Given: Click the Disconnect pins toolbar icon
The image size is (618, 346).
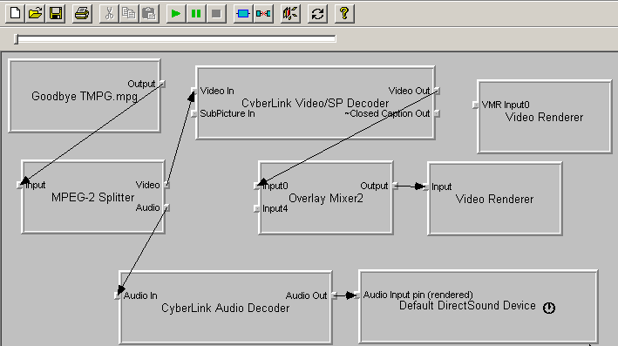Looking at the screenshot, I should tap(263, 14).
